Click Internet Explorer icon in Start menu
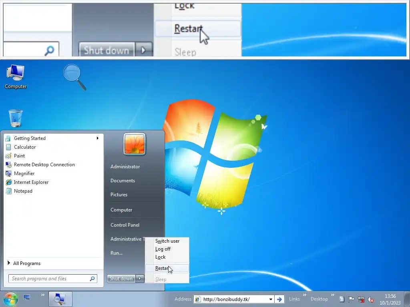410x307 pixels. tap(8, 182)
